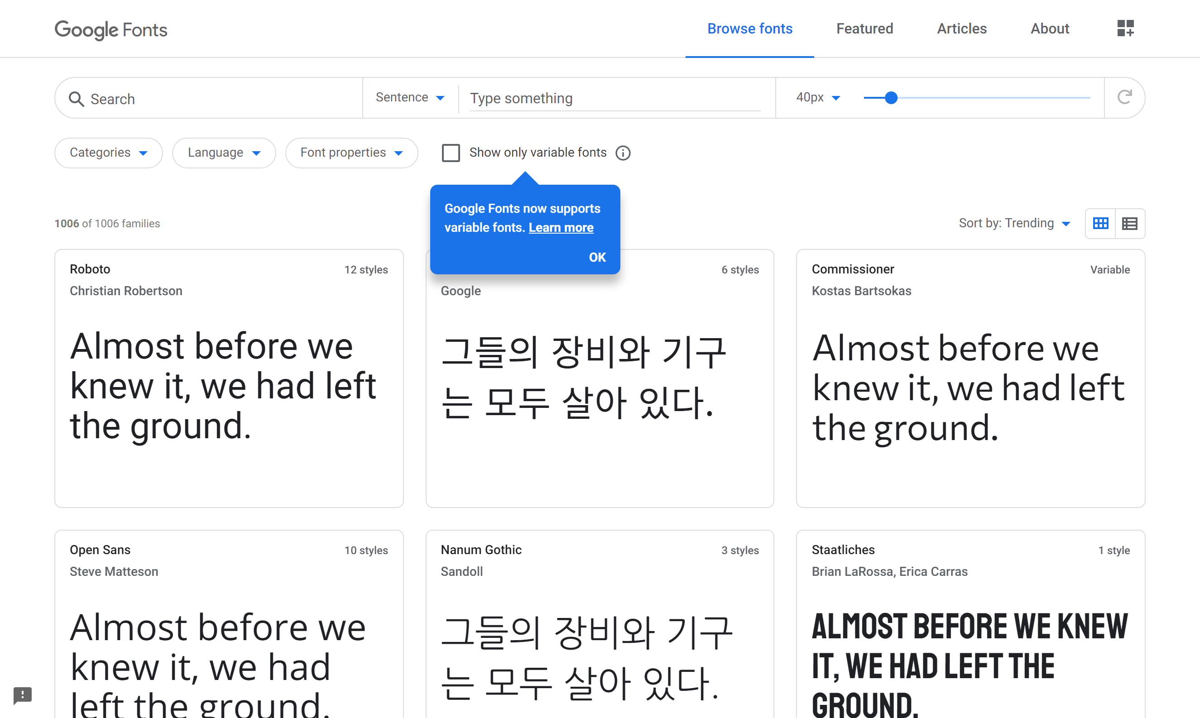The height and width of the screenshot is (718, 1200).
Task: Open the Articles tab
Action: click(x=961, y=29)
